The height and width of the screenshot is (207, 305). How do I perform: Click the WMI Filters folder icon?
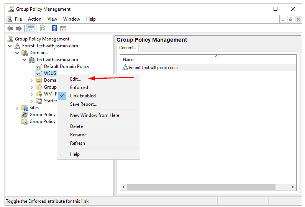(x=39, y=94)
